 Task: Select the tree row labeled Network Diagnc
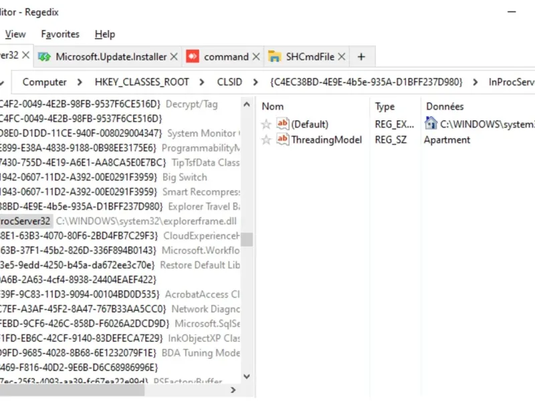tap(120, 309)
